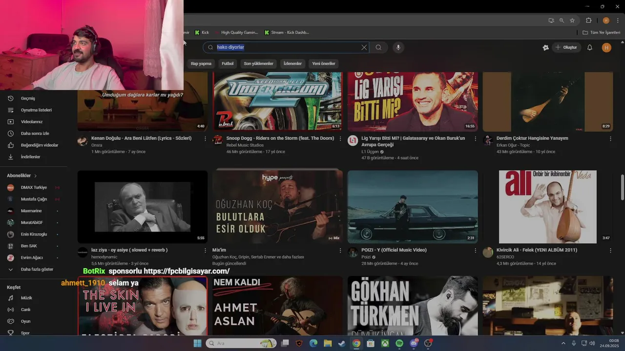The image size is (625, 351).
Task: Open Daha sonra izle list
Action: click(x=34, y=134)
